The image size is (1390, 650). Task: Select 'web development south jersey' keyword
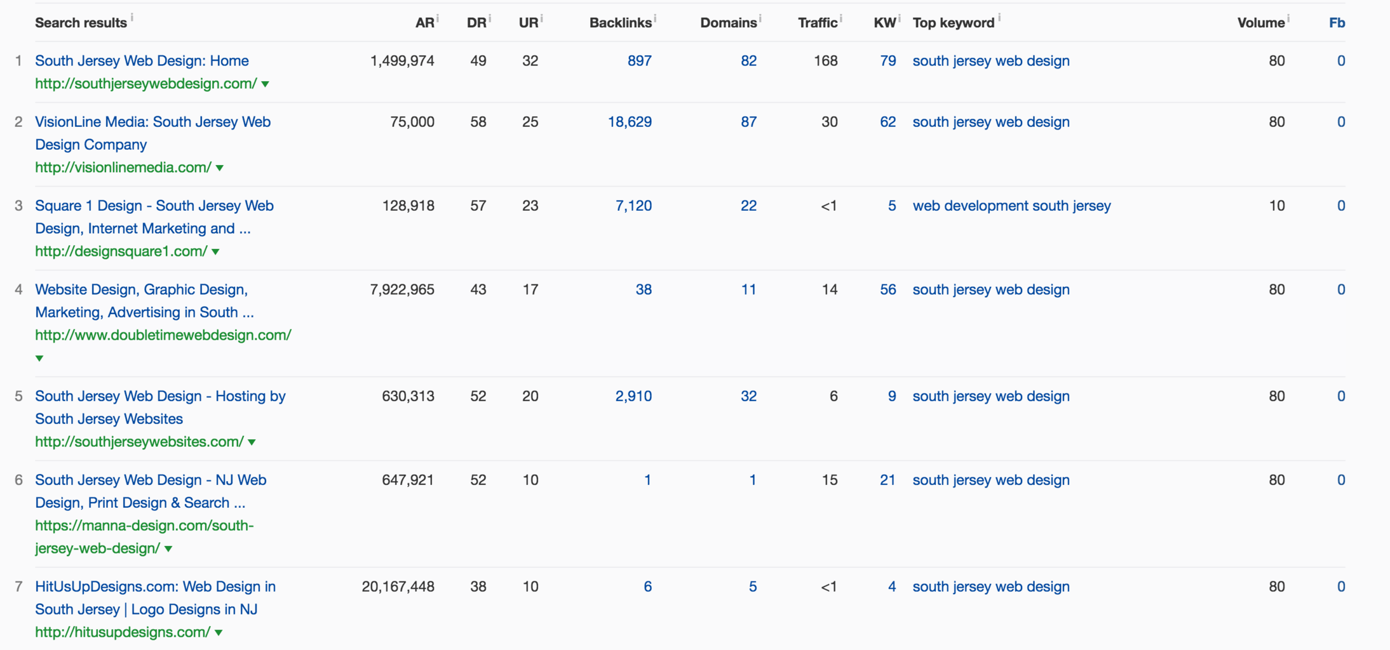[1011, 206]
